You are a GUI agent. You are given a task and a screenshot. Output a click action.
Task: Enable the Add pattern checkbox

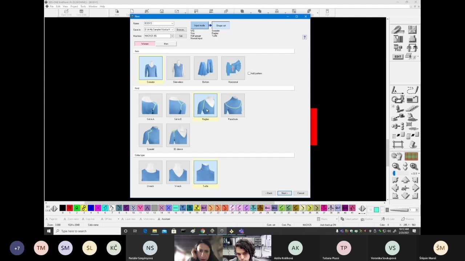click(249, 74)
